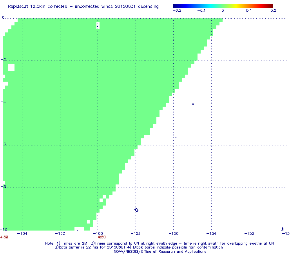Click the -152 longitude axis label
The height and width of the screenshot is (254, 290).
coord(249,234)
